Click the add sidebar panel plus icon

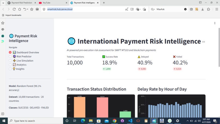click(x=3, y=114)
